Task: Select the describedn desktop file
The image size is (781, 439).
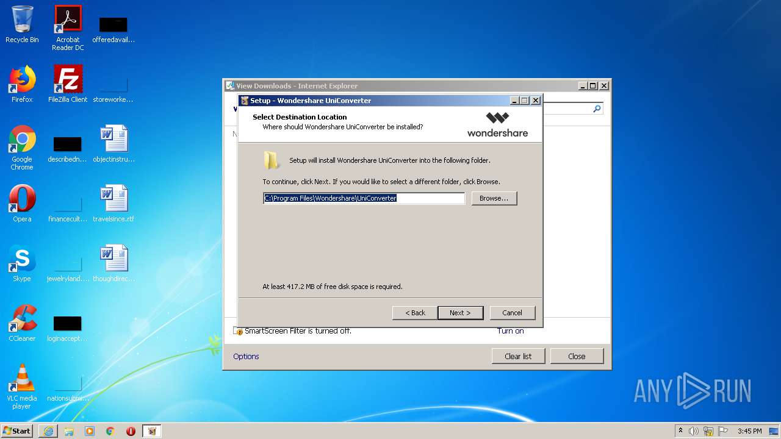Action: (x=68, y=149)
